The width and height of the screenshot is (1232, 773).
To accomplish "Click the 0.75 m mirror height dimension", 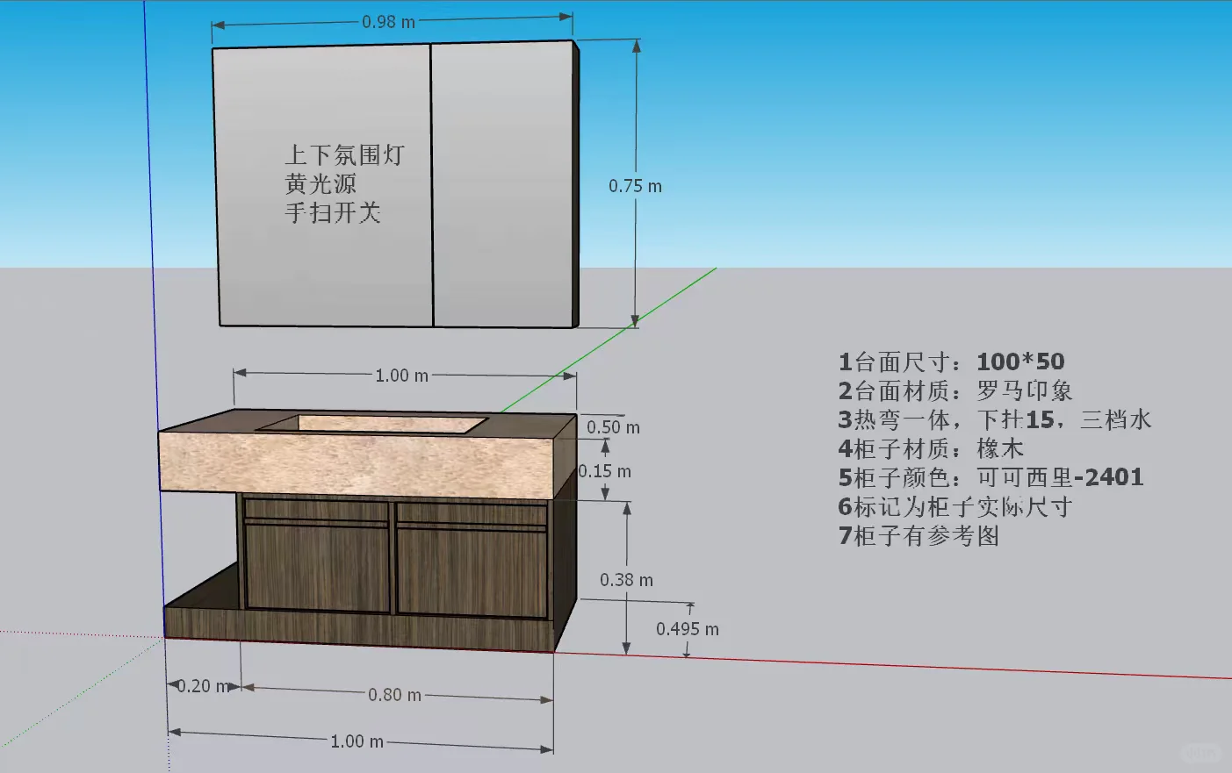I will coord(633,185).
